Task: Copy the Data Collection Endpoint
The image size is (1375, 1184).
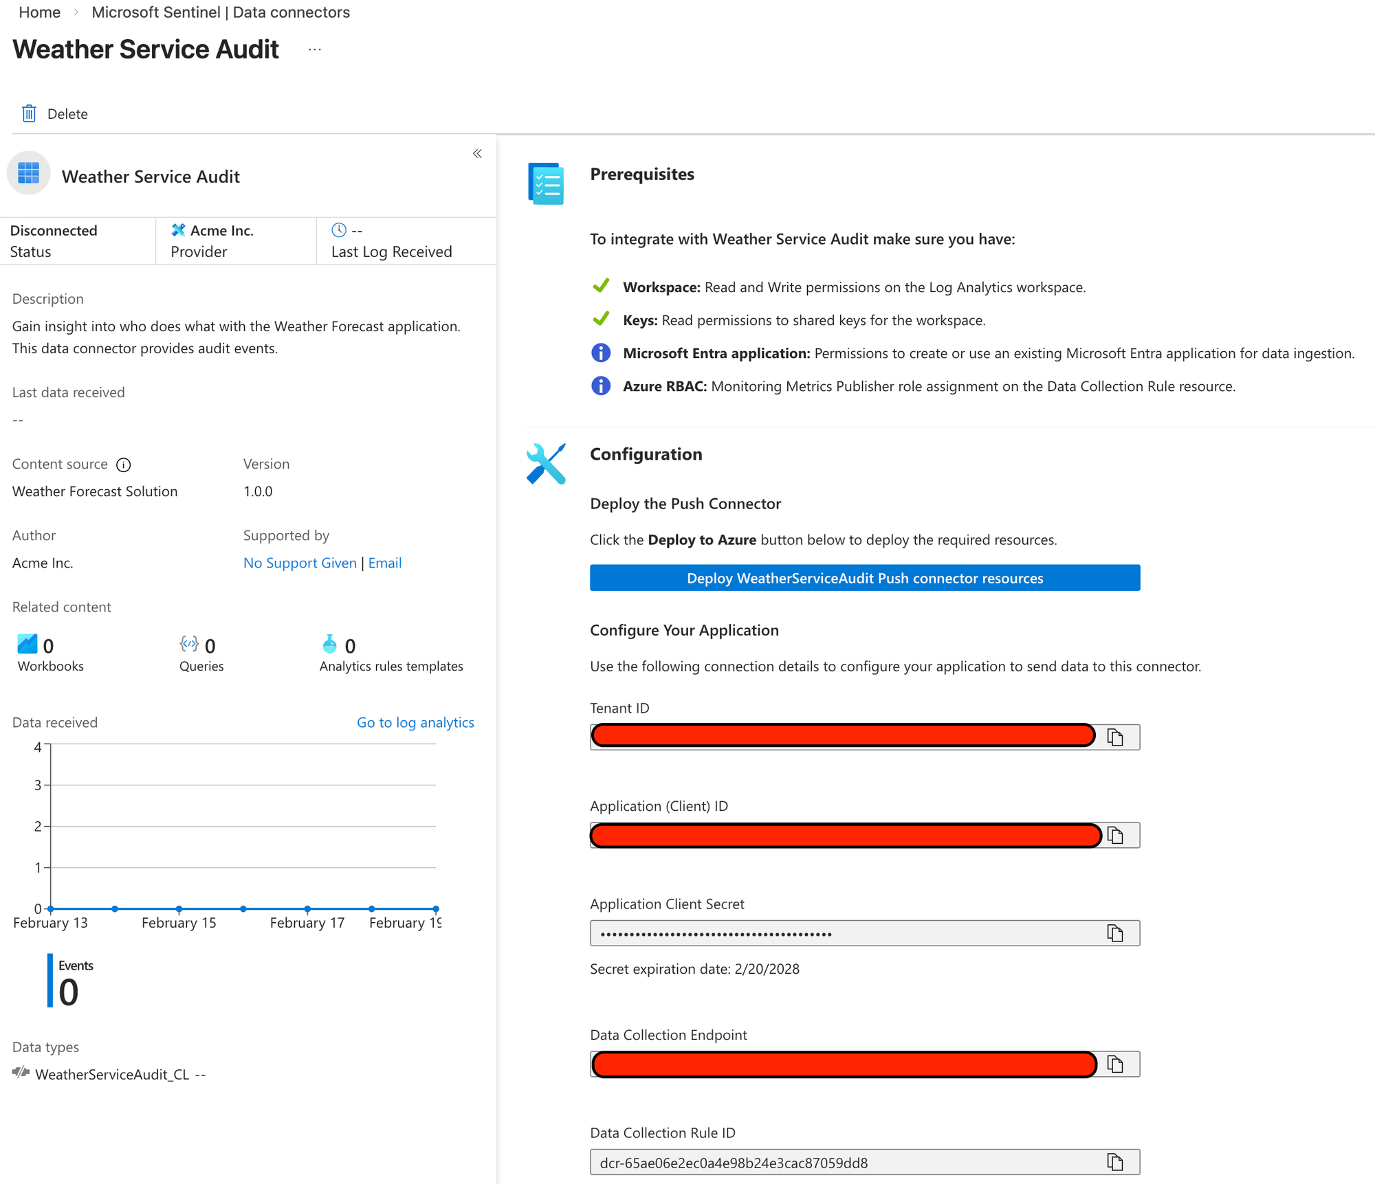Action: click(x=1114, y=1064)
